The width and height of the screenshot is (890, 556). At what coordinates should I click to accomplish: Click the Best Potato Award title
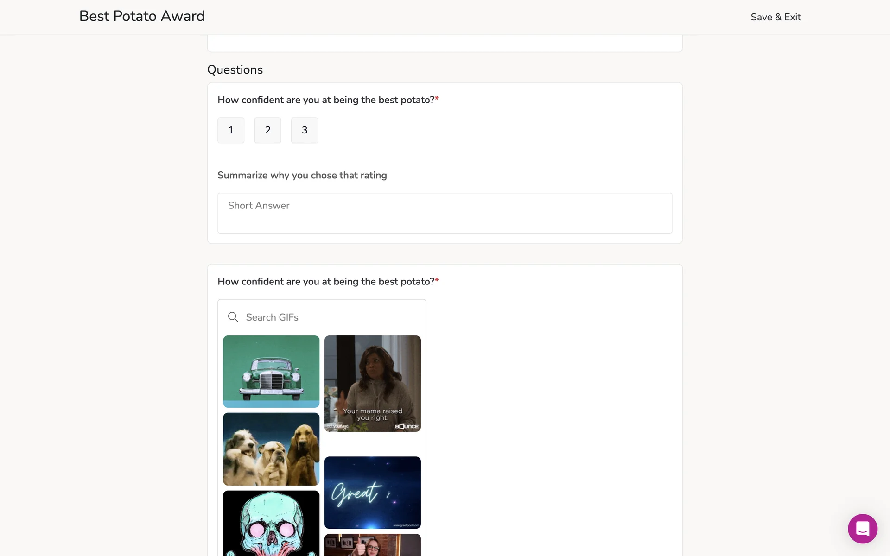coord(142,16)
